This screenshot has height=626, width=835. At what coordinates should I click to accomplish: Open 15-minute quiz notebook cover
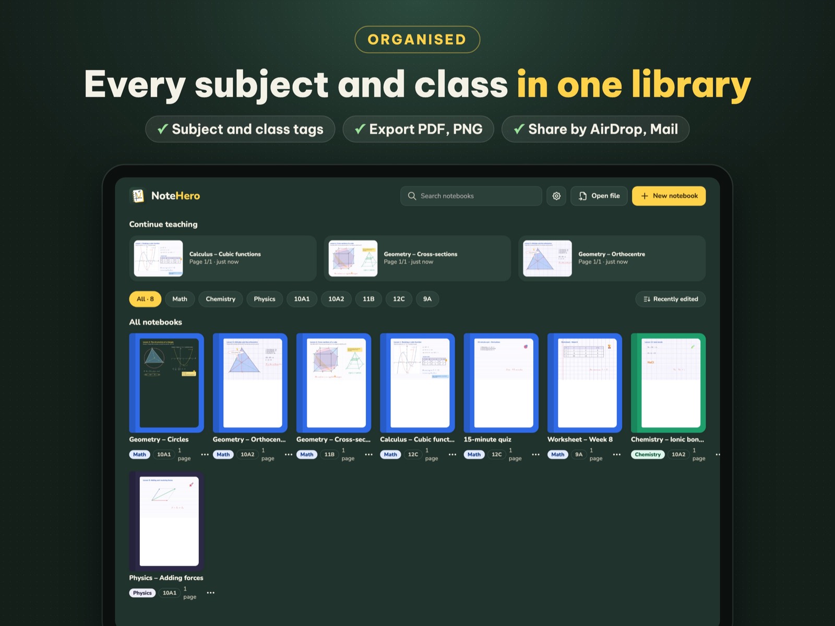point(501,383)
